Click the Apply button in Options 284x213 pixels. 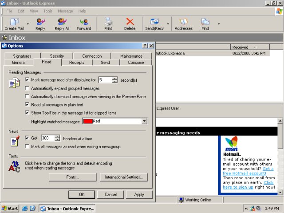[139, 194]
